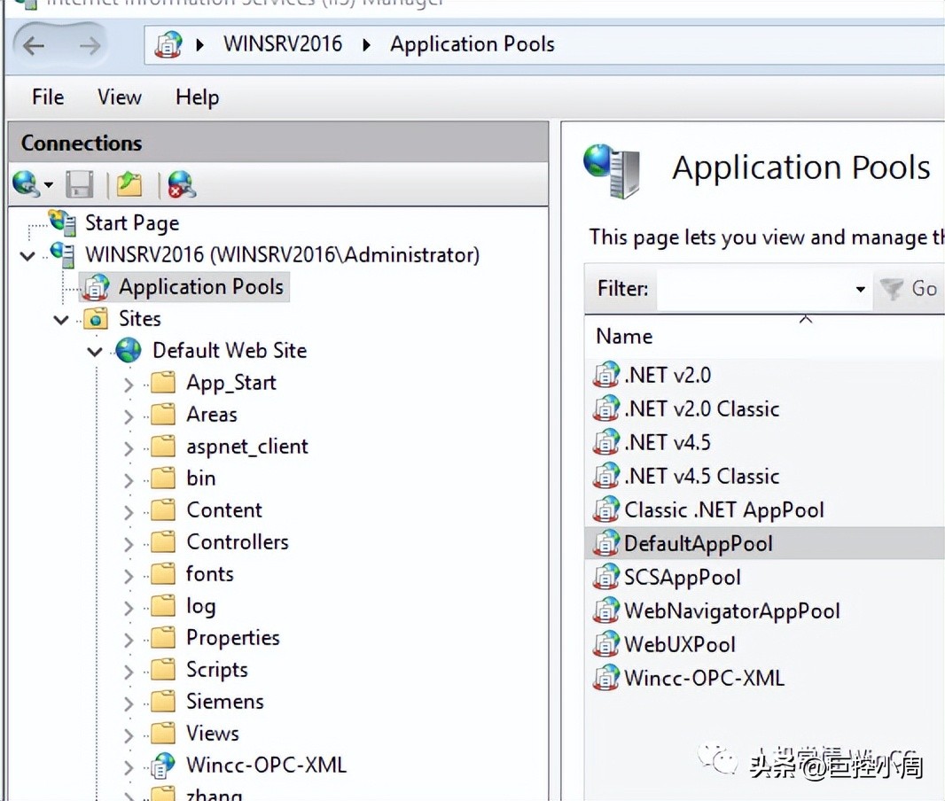Click inside the Filter text field

click(754, 290)
